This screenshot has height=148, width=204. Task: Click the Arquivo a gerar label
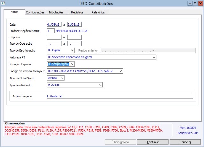click(x=23, y=96)
